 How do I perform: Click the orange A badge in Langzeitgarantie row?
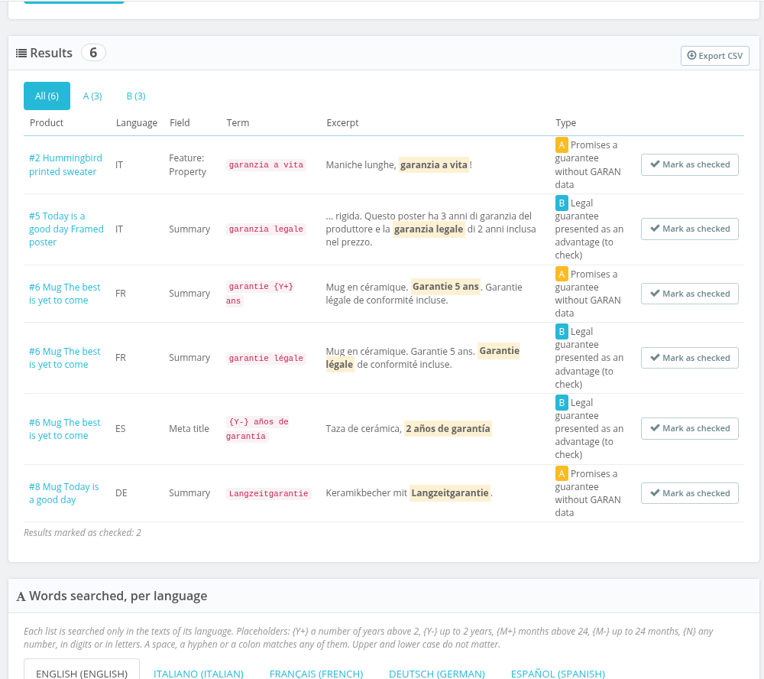pos(562,473)
